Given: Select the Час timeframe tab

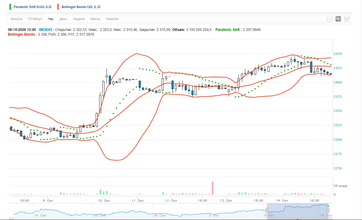Looking at the screenshot, I should 51,19.
